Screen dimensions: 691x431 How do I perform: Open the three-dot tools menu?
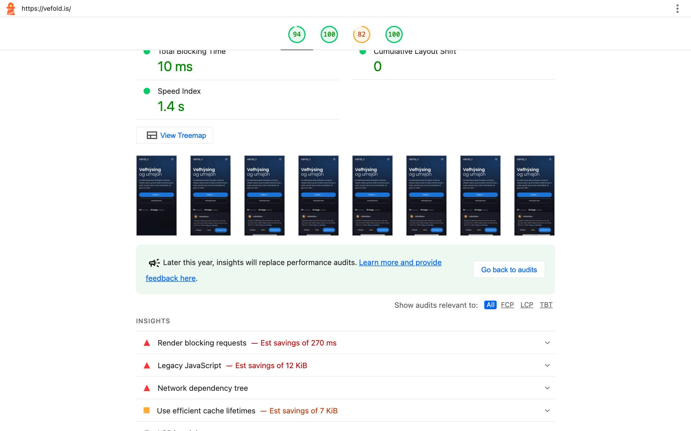pyautogui.click(x=677, y=9)
